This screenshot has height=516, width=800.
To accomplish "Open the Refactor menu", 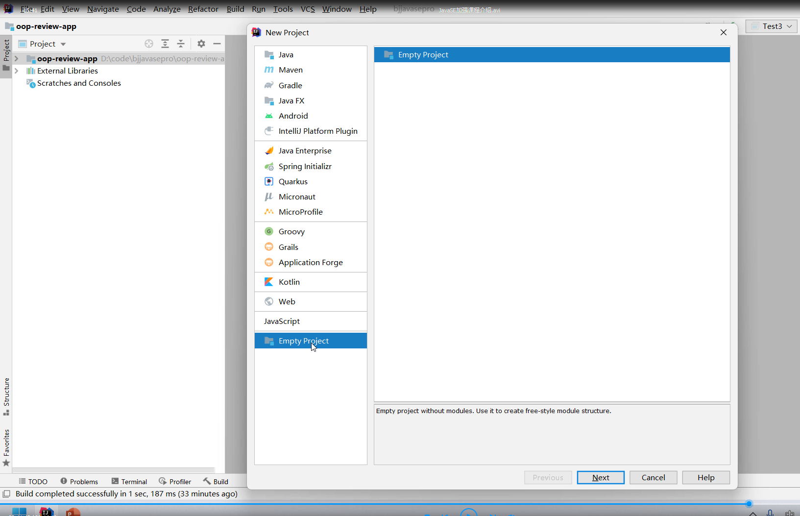I will 203,9.
